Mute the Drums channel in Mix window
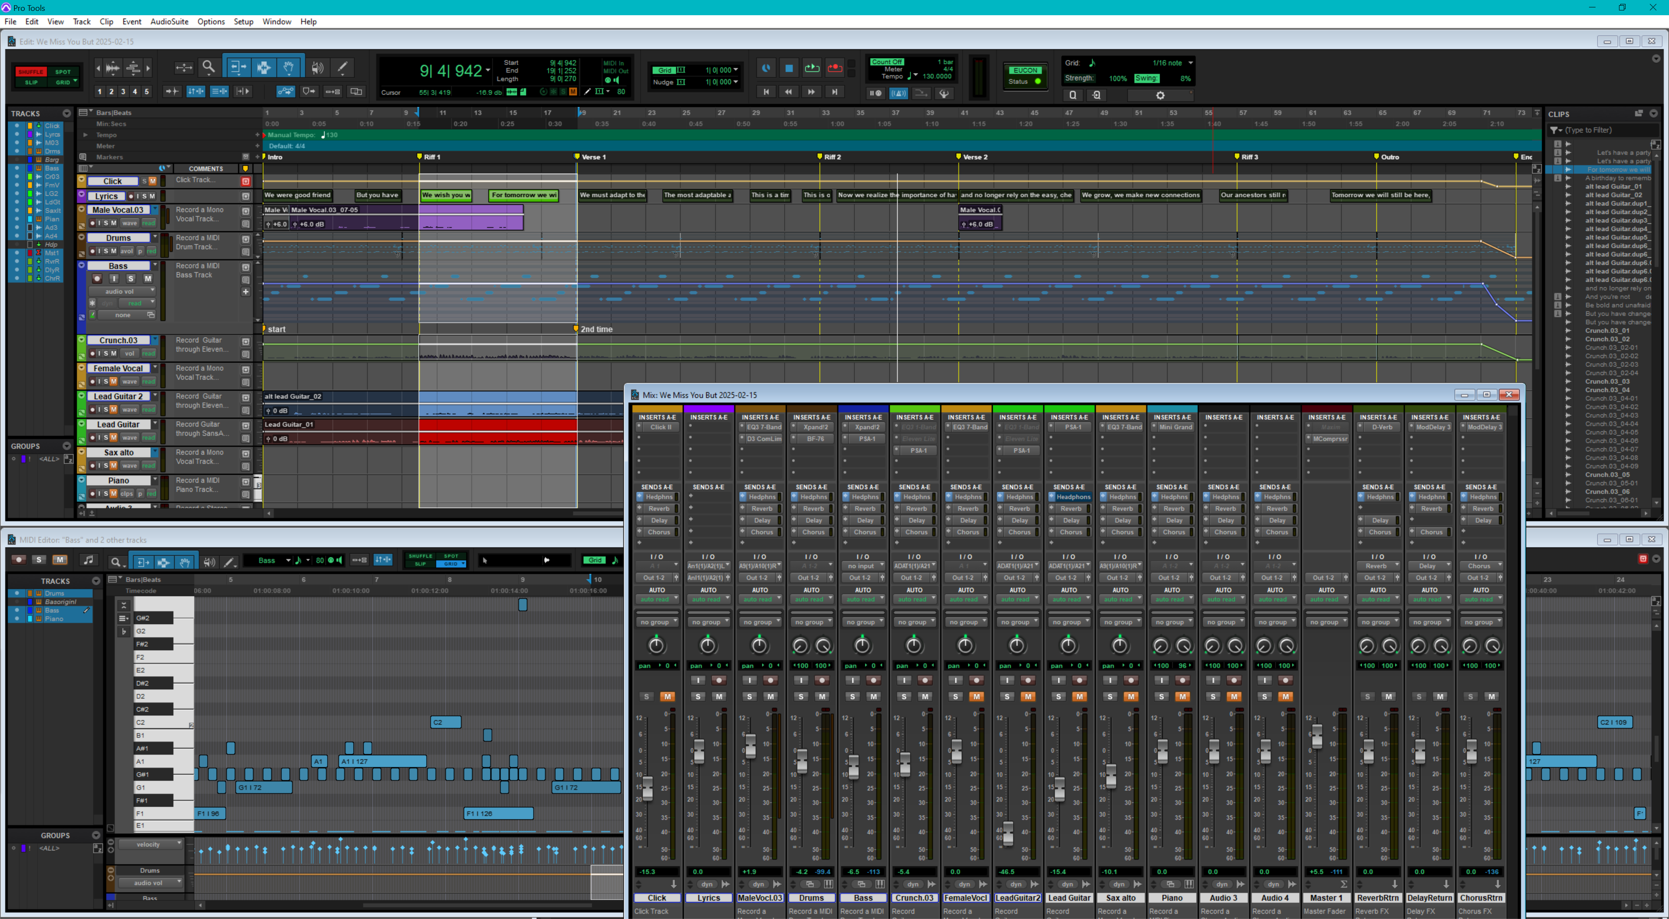 click(x=822, y=697)
